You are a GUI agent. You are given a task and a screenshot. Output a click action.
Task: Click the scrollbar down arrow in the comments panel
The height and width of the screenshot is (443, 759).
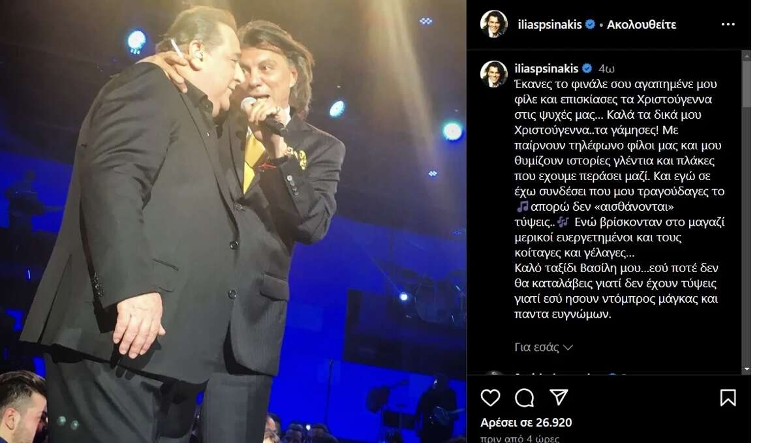click(747, 370)
